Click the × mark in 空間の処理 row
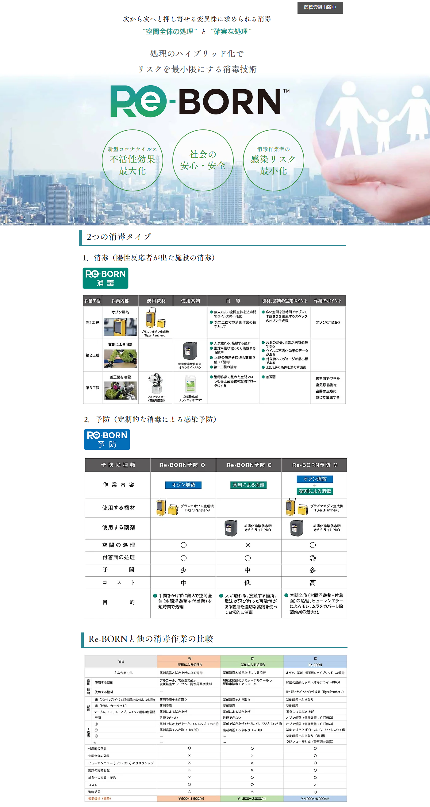 click(x=248, y=545)
